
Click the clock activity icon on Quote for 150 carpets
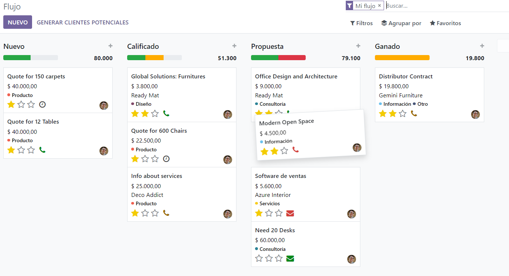tap(43, 105)
